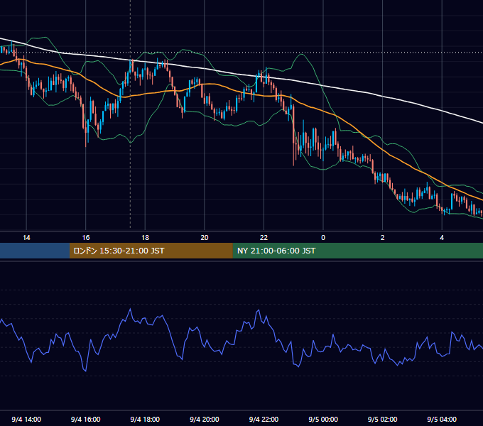Click the 9/4 18:00 time label
This screenshot has width=483, height=426.
pos(145,419)
